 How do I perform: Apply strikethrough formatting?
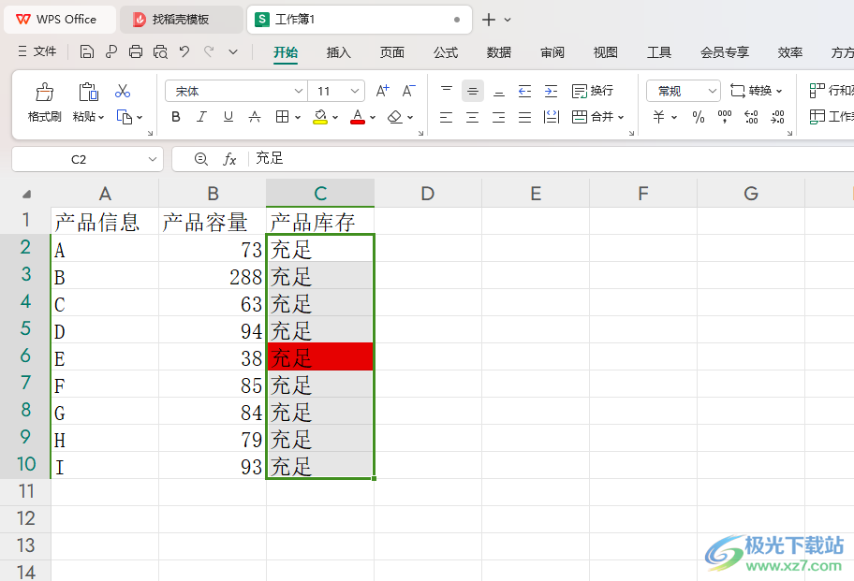(x=255, y=116)
